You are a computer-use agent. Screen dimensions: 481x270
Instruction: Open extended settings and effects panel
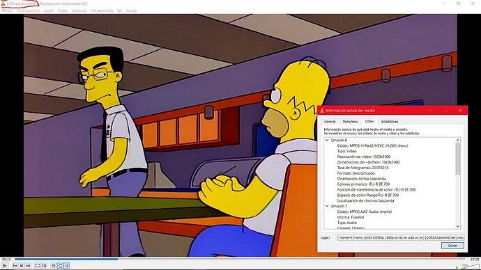coord(44,266)
